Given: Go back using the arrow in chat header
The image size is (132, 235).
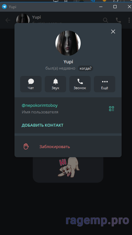Looking at the screenshot, I should click(x=8, y=20).
